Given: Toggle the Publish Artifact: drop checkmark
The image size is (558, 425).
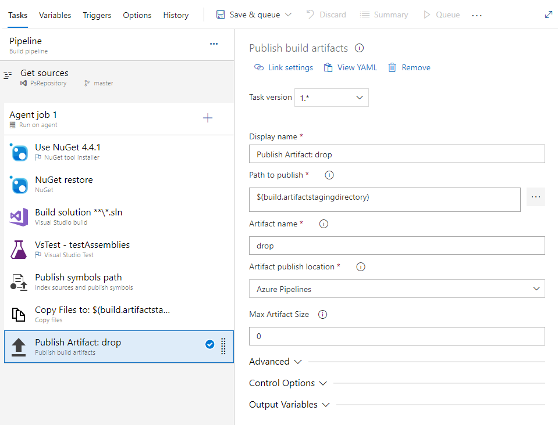Looking at the screenshot, I should click(209, 345).
